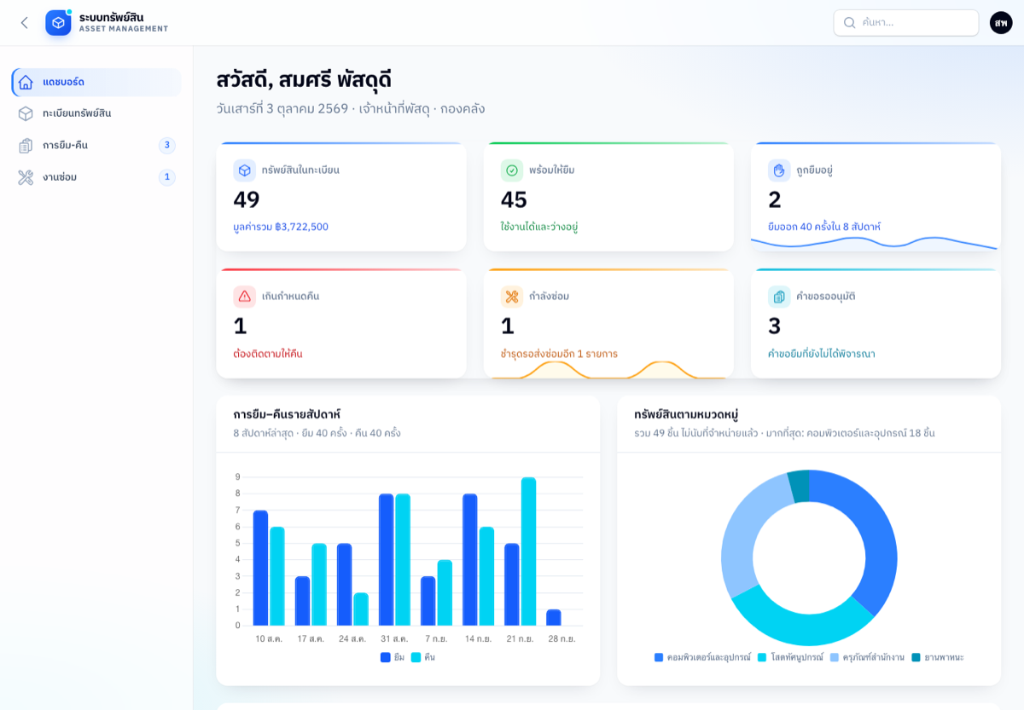Viewport: 1024px width, 710px height.
Task: Click the hand icon on ถูกยืมอยู่ card
Action: click(x=779, y=170)
